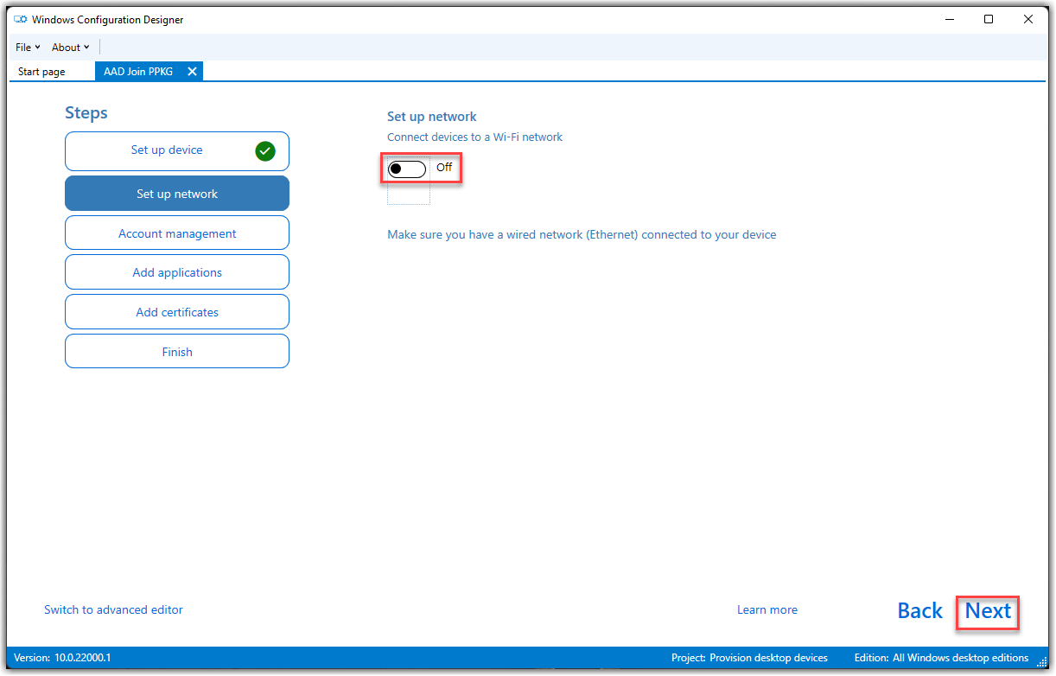Screen dimensions: 1056x676
Task: Open the About menu
Action: pos(70,48)
